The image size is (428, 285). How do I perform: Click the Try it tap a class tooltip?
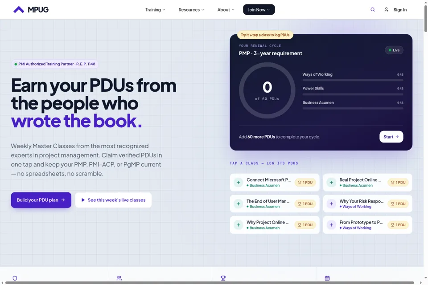[x=265, y=35]
